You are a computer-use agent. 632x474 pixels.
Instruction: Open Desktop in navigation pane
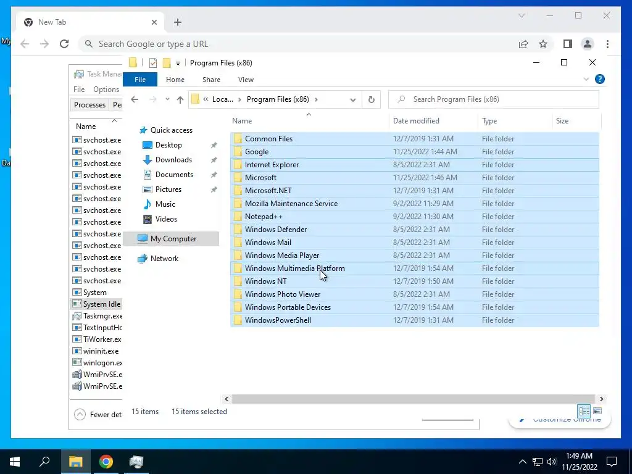coord(168,144)
